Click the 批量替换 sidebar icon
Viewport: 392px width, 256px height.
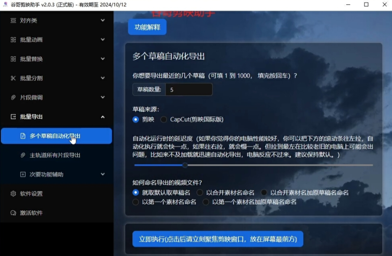click(13, 59)
